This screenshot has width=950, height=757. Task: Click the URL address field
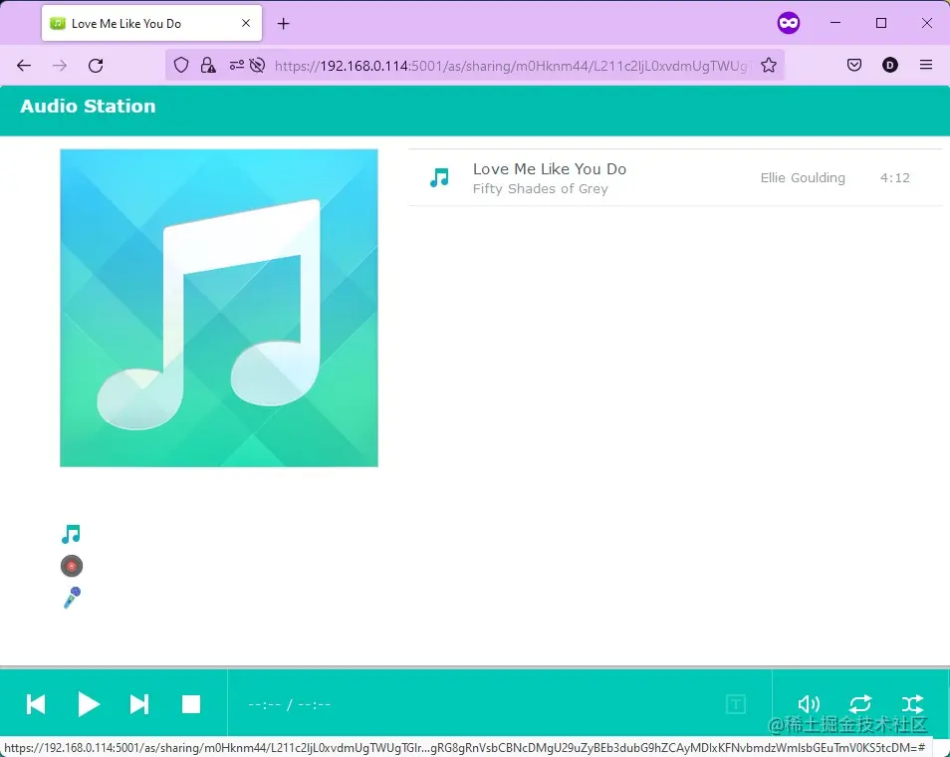512,66
